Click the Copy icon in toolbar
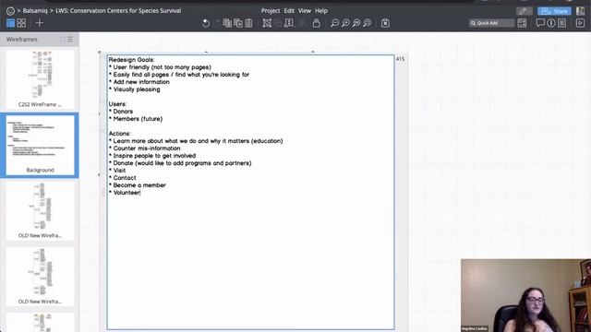 click(x=238, y=23)
